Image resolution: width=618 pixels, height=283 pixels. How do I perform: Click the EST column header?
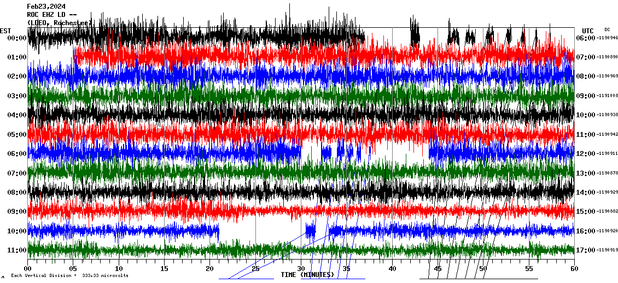[x=5, y=31]
